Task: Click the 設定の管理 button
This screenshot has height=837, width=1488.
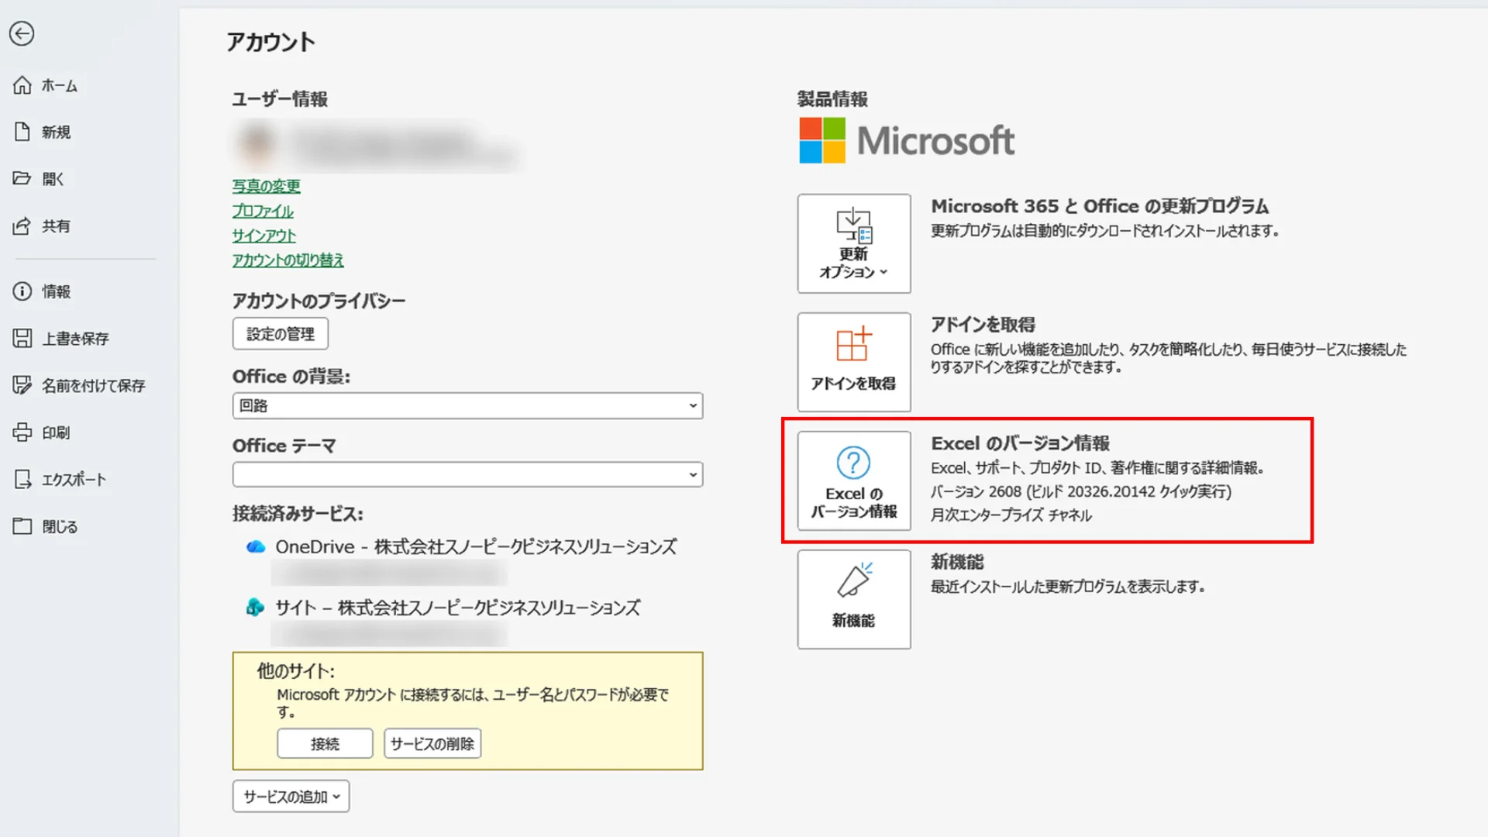Action: pyautogui.click(x=280, y=334)
